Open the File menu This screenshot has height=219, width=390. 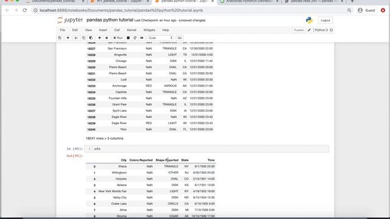(62, 30)
